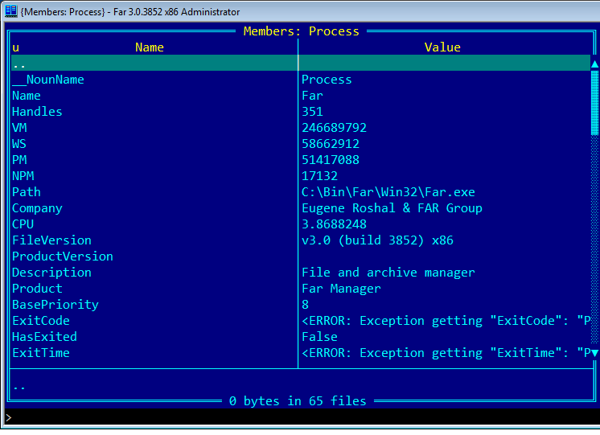Click the path C:\Bin\Far\Win32\Far.exe
Image resolution: width=600 pixels, height=435 pixels.
(388, 192)
